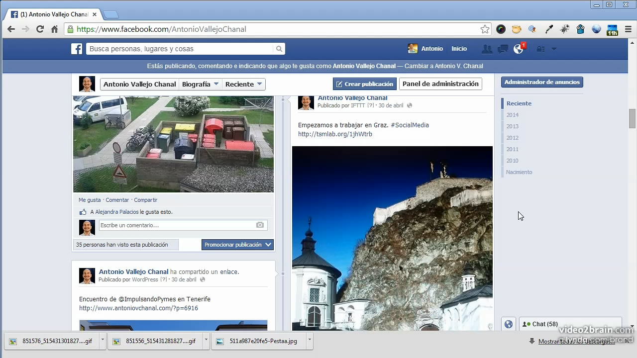Jump to 2010 in timeline

[x=513, y=161]
